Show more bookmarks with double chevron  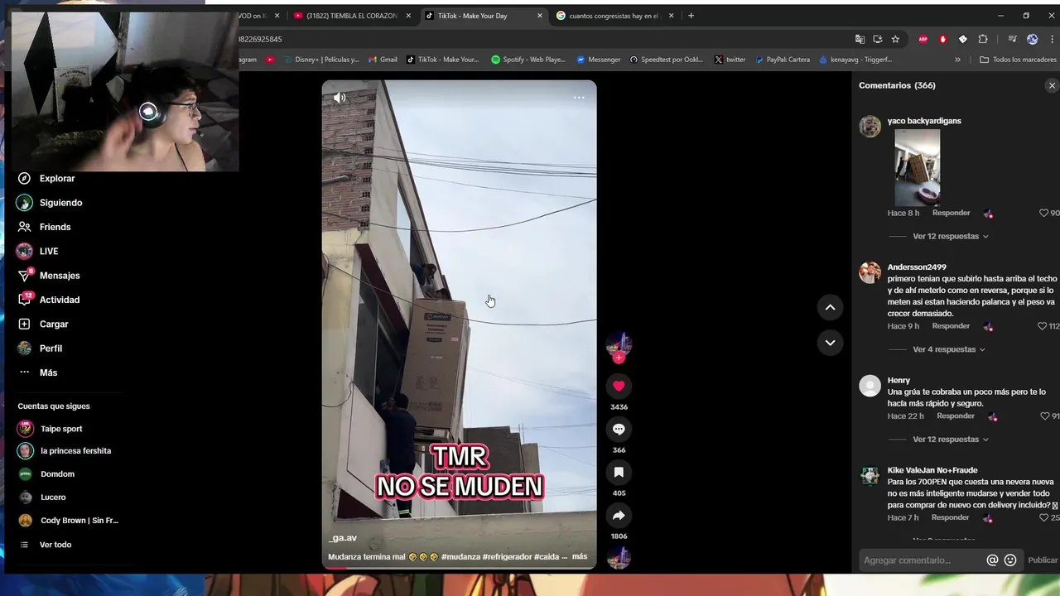tap(958, 60)
